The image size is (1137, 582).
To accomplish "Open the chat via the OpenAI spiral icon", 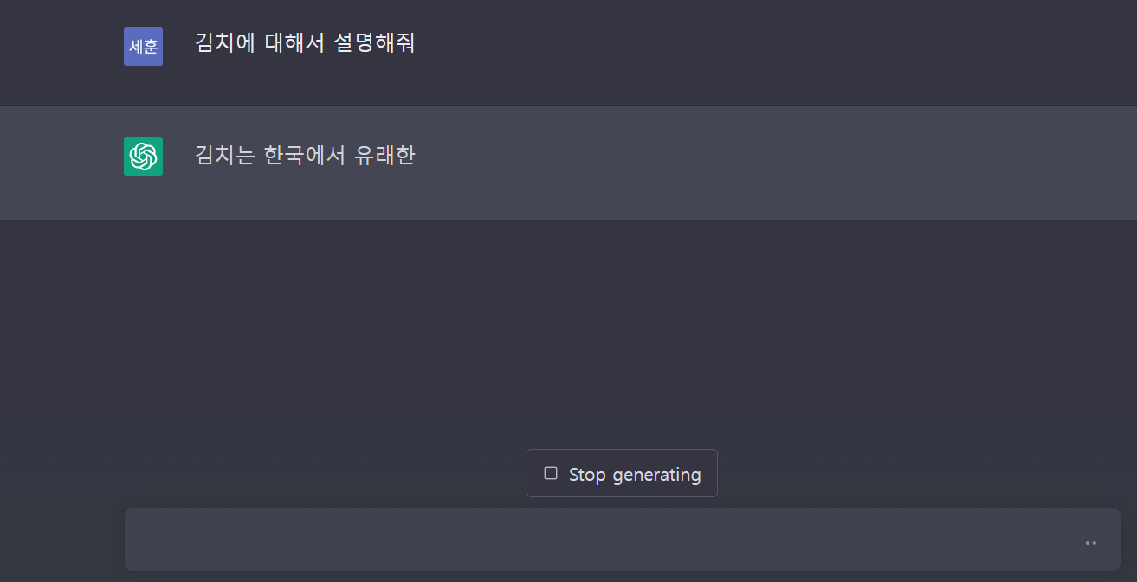I will tap(143, 156).
